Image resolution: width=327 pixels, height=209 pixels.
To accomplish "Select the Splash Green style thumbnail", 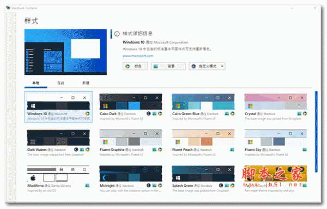I will click(203, 174).
